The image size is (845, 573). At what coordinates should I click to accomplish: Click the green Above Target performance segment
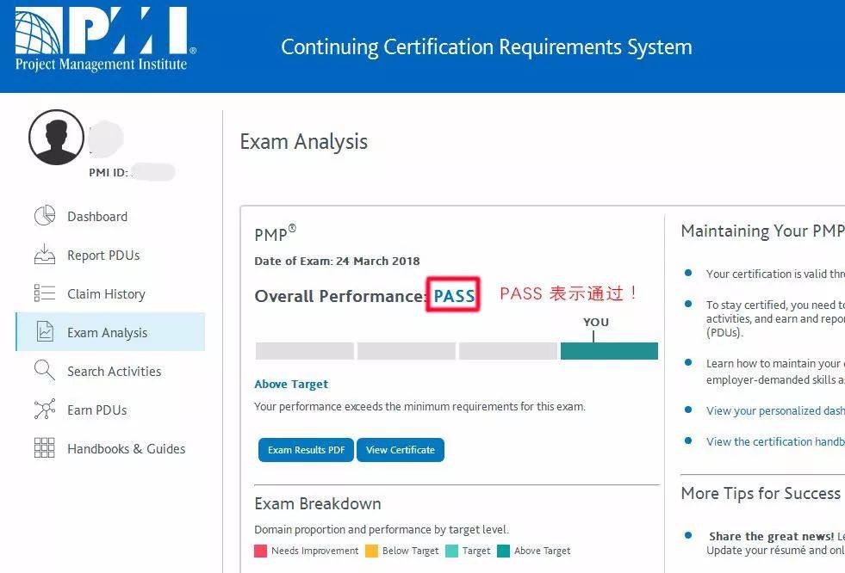click(609, 351)
